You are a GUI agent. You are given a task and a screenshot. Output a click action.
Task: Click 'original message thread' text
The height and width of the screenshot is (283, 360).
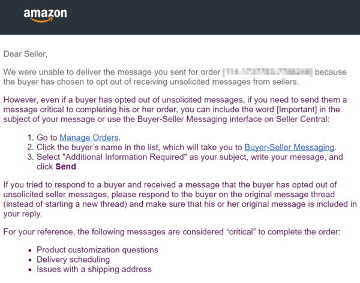pyautogui.click(x=289, y=194)
